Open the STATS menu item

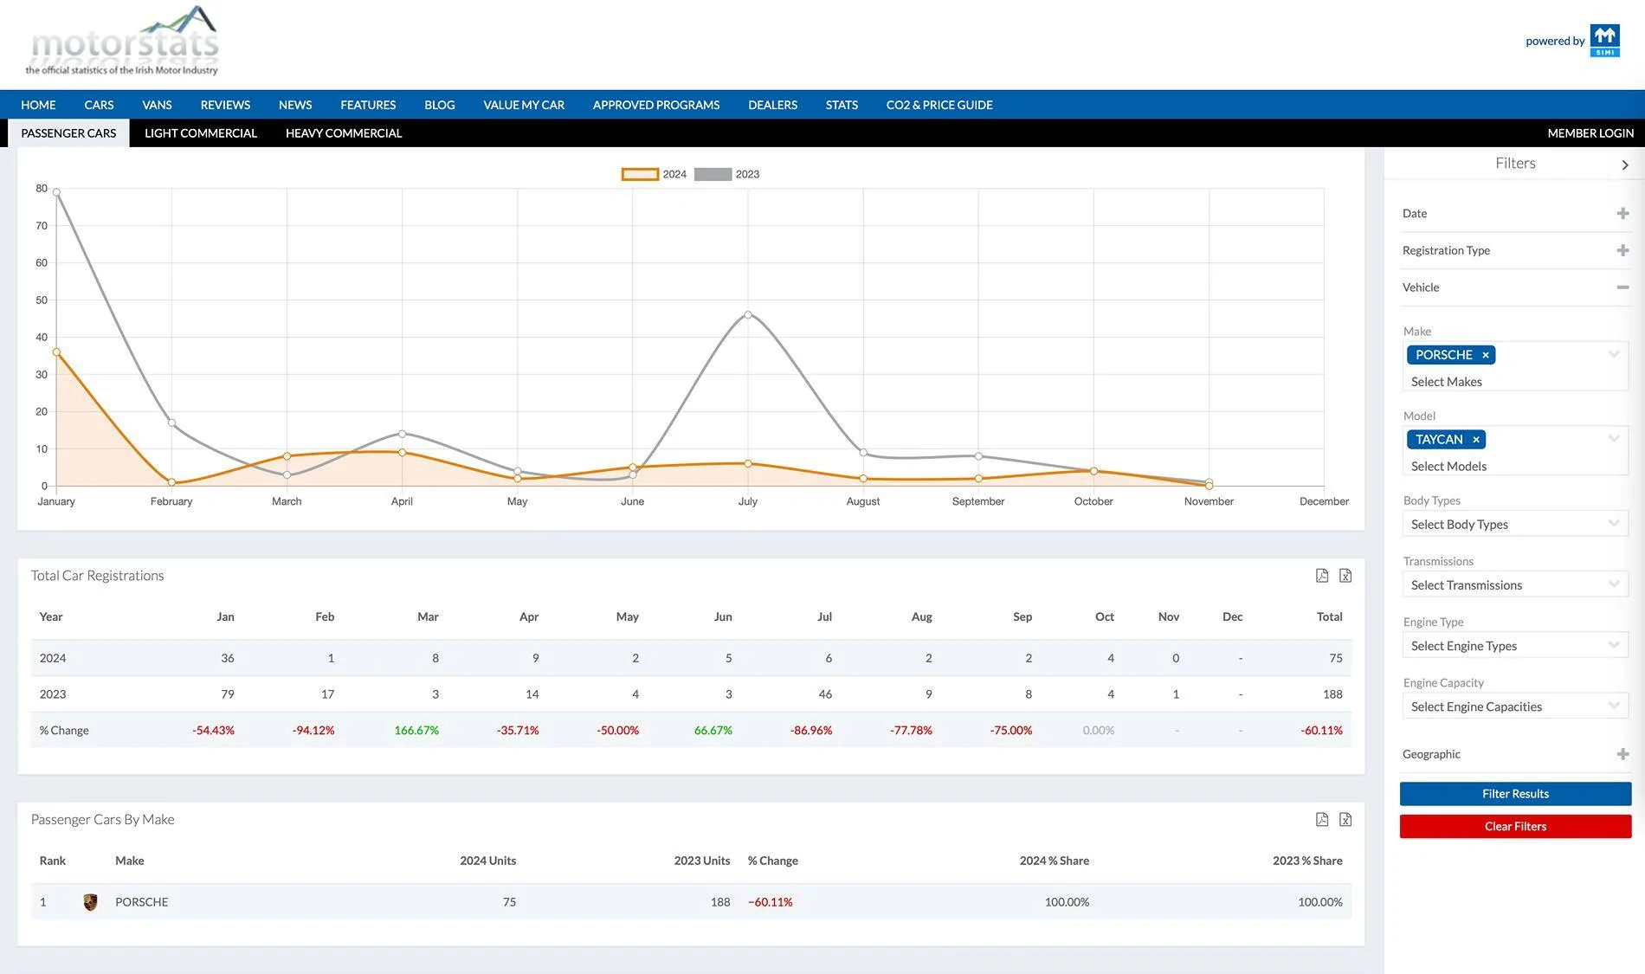[842, 105]
